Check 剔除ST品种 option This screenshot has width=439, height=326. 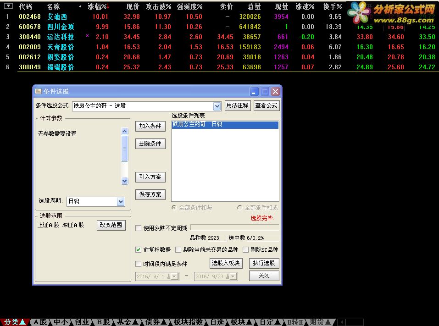coord(245,249)
